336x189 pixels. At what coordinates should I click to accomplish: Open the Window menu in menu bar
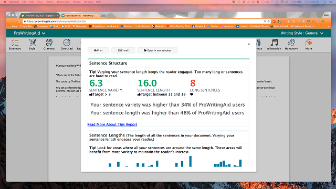click(88, 2)
